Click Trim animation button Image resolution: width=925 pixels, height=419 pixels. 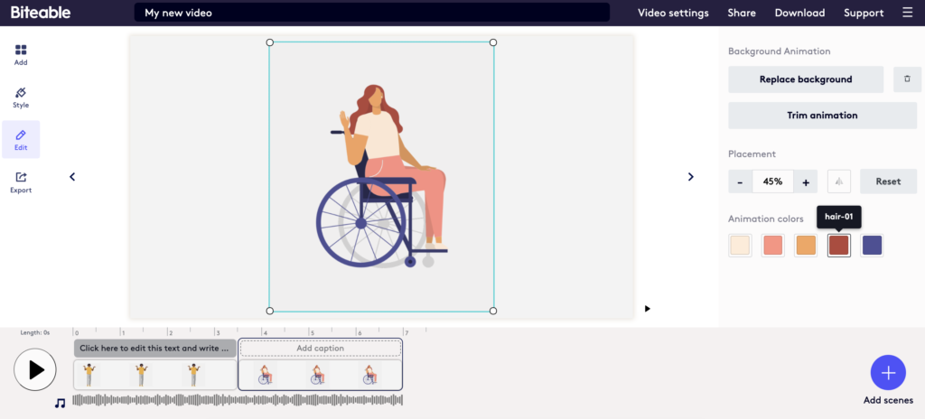point(822,116)
